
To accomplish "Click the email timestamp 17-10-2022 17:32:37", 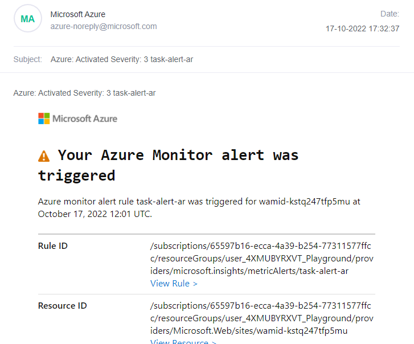I will [x=362, y=28].
